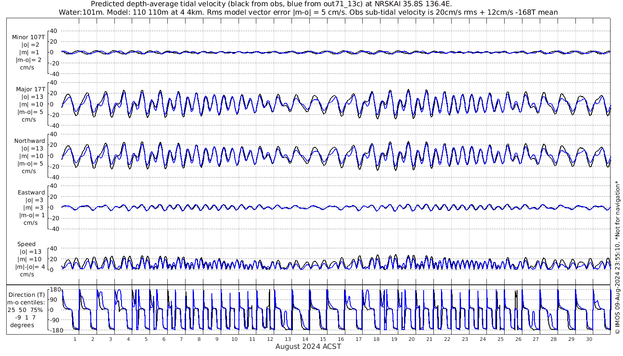Image resolution: width=623 pixels, height=356 pixels.
Task: Click day 26 on the time axis
Action: coord(518,339)
